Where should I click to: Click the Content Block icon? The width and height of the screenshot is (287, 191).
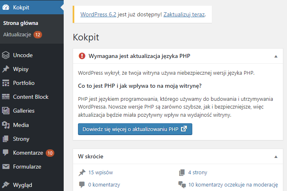pos(6,97)
